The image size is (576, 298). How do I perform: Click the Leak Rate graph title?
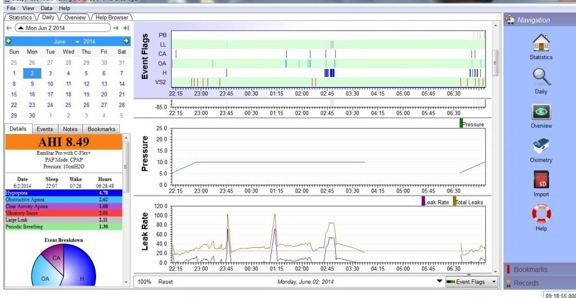pyautogui.click(x=145, y=232)
